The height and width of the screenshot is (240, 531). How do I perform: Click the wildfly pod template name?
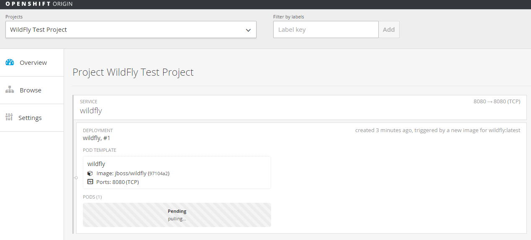(x=96, y=164)
